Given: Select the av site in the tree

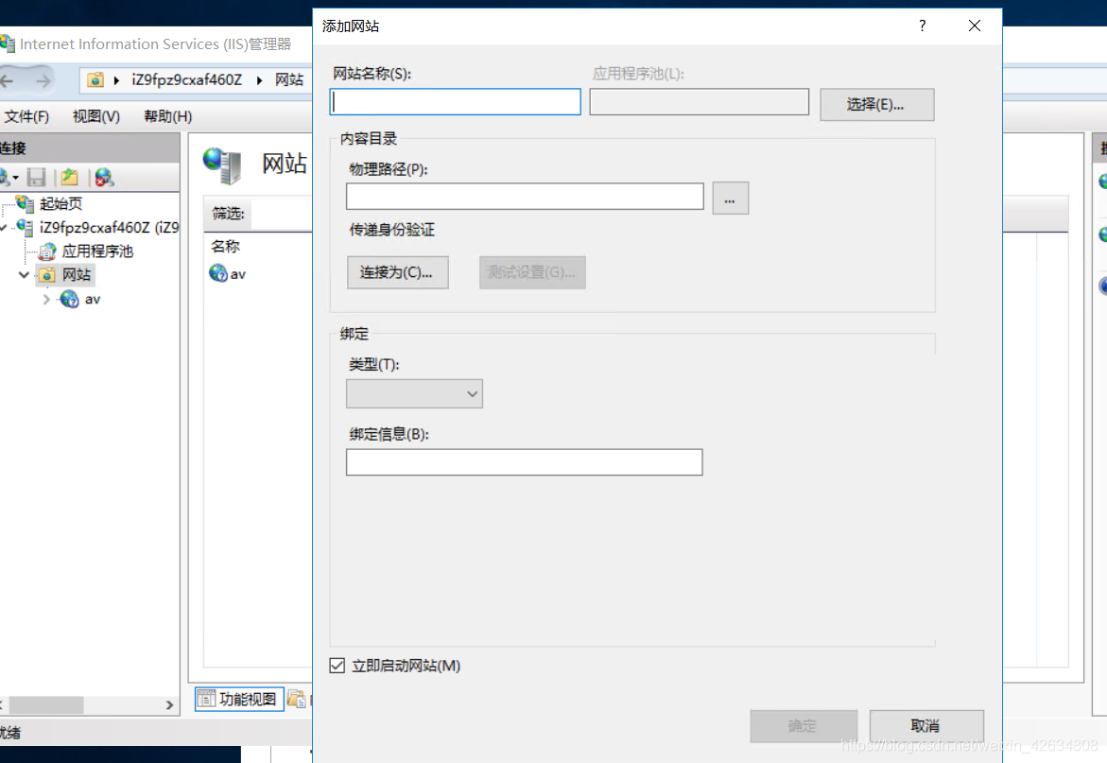Looking at the screenshot, I should [x=93, y=300].
